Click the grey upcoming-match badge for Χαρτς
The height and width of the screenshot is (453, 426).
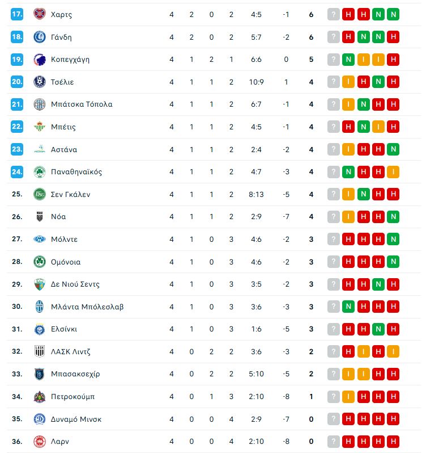334,14
